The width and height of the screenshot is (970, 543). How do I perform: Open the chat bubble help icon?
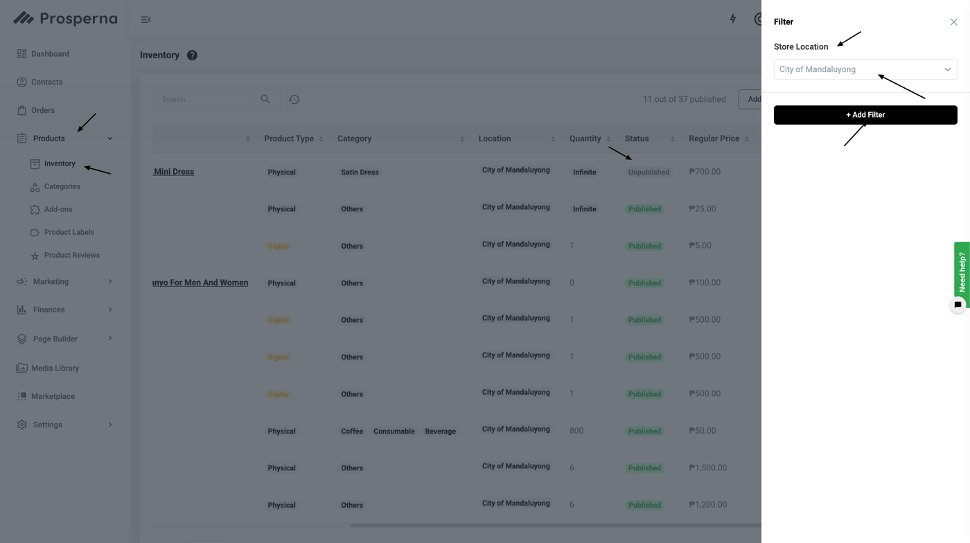tap(958, 305)
